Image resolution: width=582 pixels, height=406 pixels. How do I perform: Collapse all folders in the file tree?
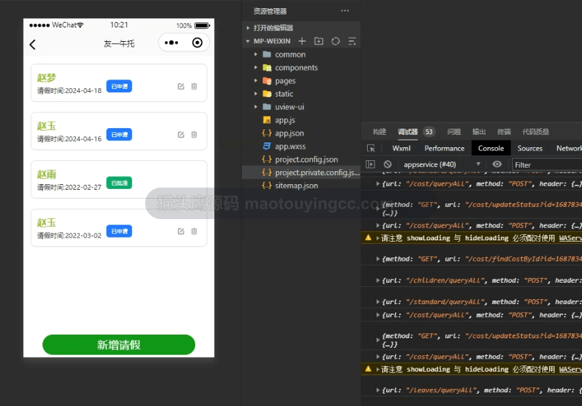[x=352, y=41]
